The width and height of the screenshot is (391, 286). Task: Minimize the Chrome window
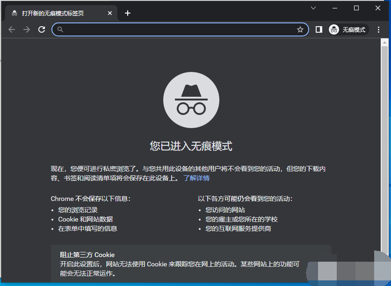[x=335, y=8]
